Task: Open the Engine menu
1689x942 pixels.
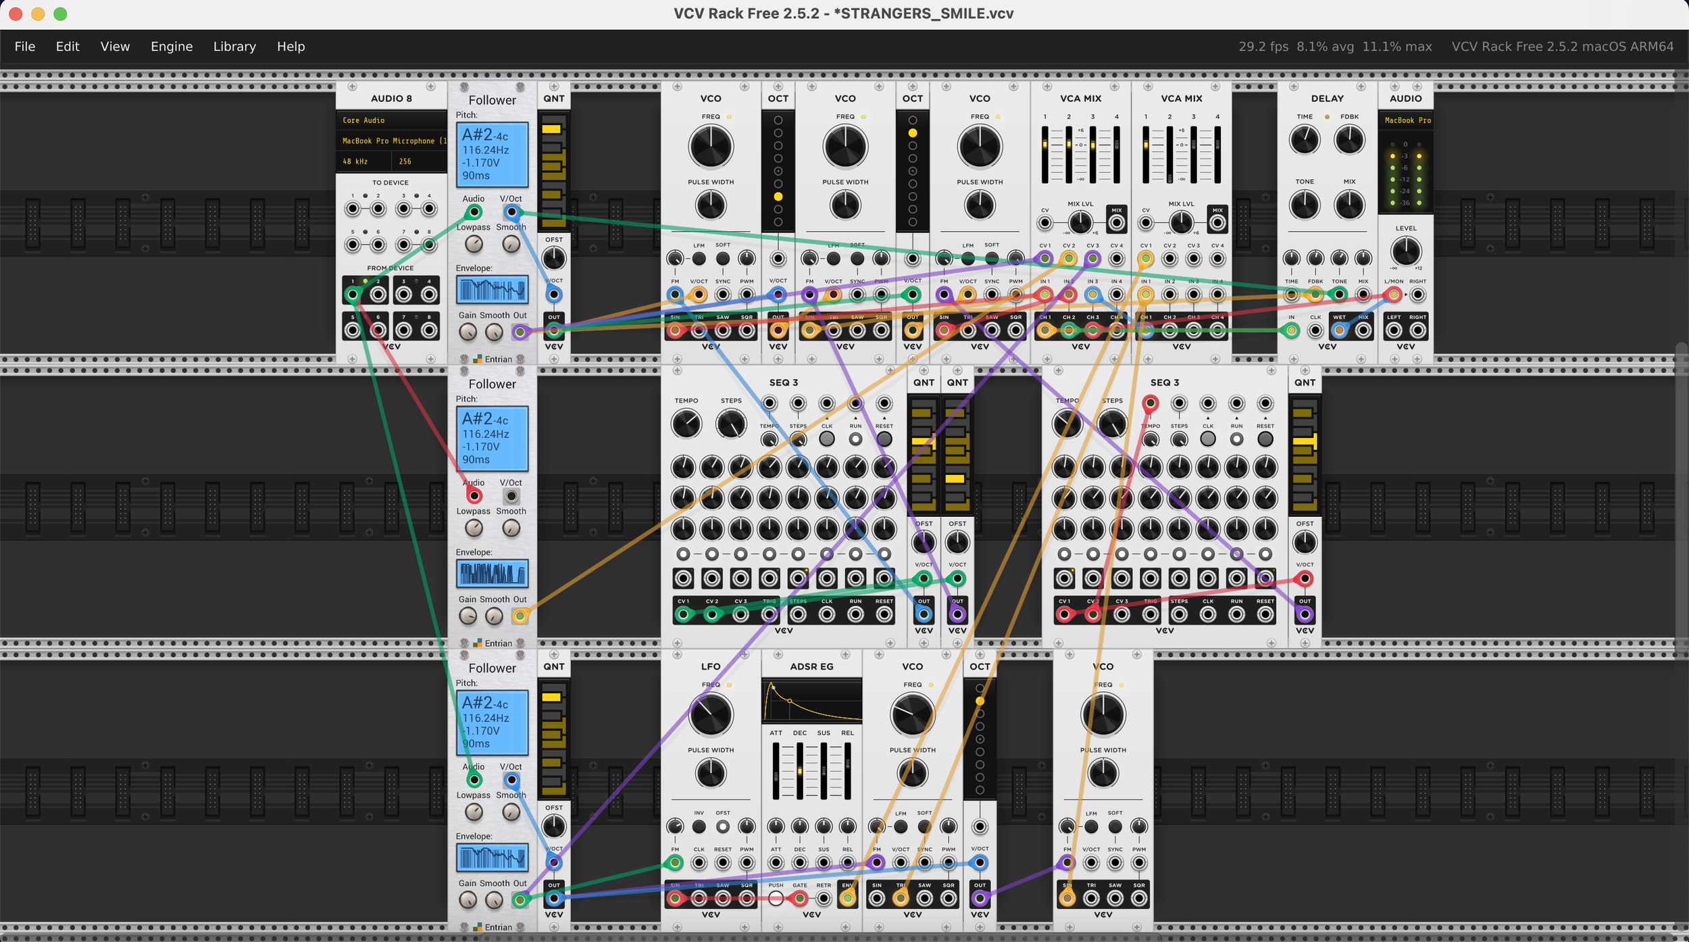Action: (x=172, y=47)
